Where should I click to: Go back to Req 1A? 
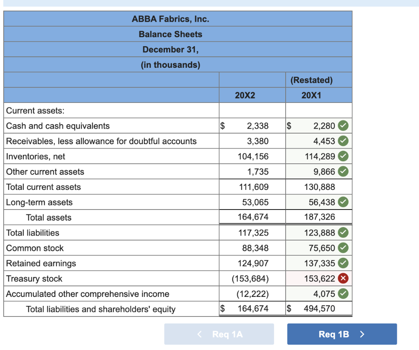coord(219,334)
